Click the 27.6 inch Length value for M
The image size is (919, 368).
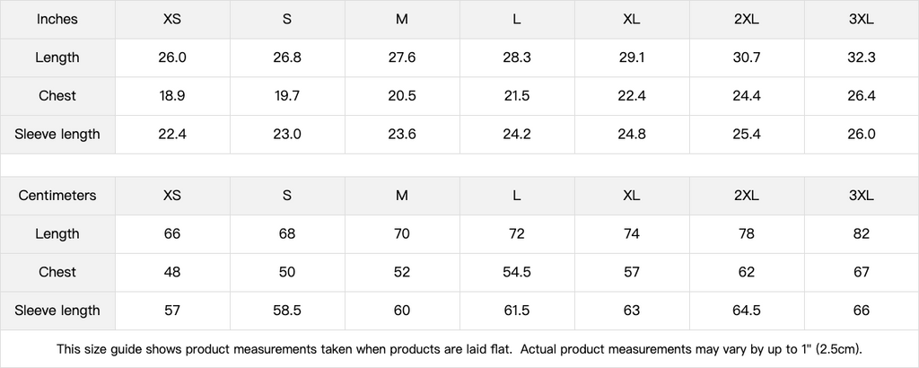(x=402, y=57)
